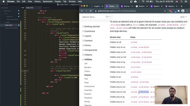Screen dimensions: 190x106
Task: Close the Display browser tab
Action: pyautogui.click(x=117, y=6)
